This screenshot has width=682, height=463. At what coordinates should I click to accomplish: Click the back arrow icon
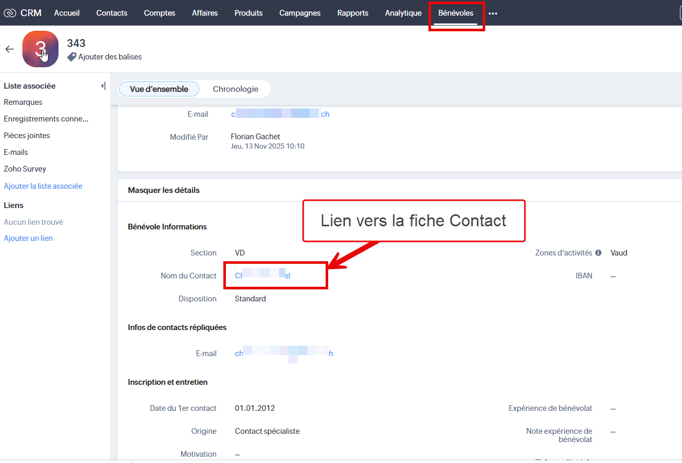click(9, 49)
